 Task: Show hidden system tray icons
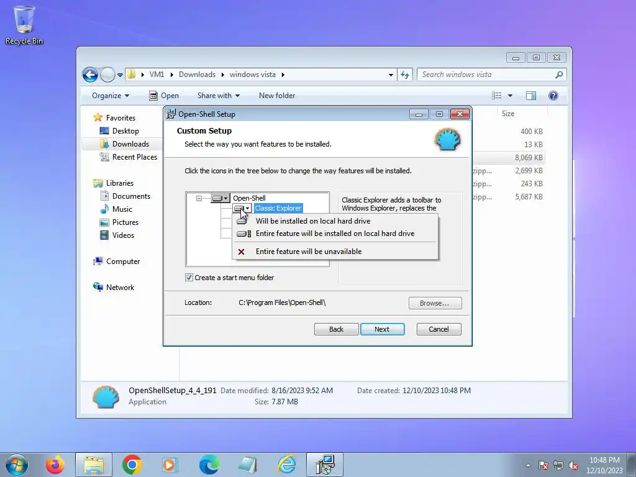click(528, 465)
